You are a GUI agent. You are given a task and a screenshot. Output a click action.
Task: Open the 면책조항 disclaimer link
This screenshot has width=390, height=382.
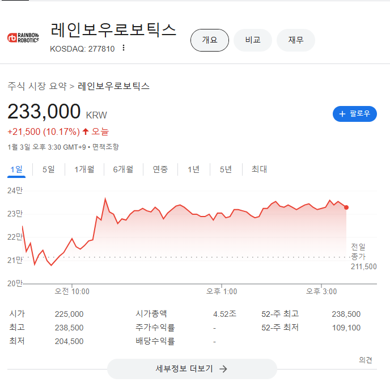[105, 147]
